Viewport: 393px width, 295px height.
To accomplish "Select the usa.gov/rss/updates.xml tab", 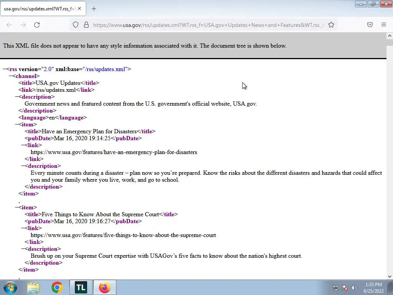I will pyautogui.click(x=43, y=9).
